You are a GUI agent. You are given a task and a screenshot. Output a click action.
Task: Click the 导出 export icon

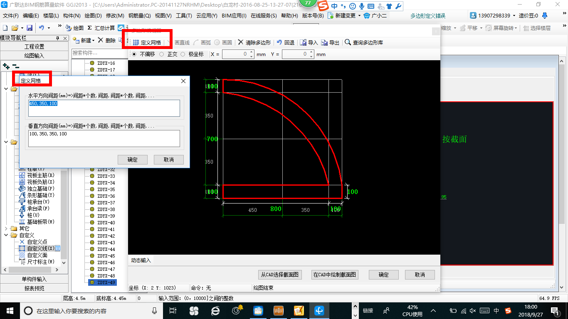pos(324,42)
